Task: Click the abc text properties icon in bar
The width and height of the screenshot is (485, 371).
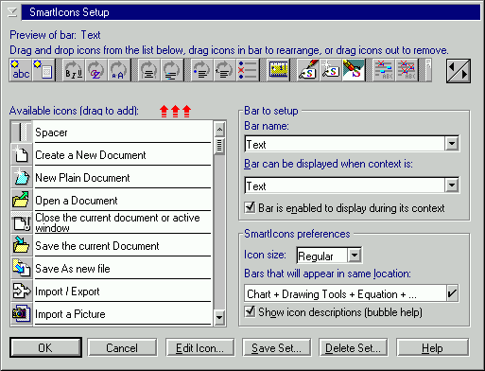Action: click(21, 70)
